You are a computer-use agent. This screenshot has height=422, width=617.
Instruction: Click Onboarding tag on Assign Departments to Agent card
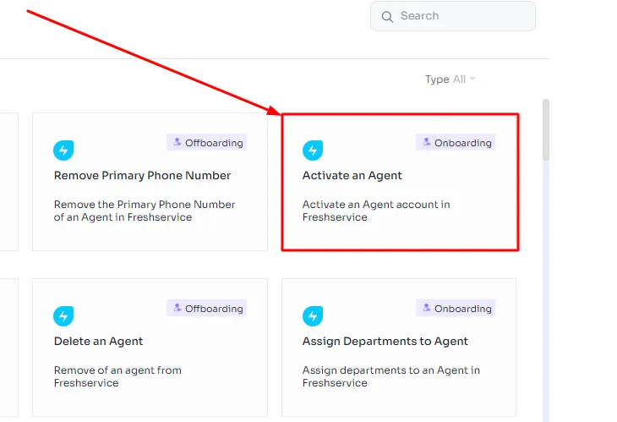click(x=456, y=308)
